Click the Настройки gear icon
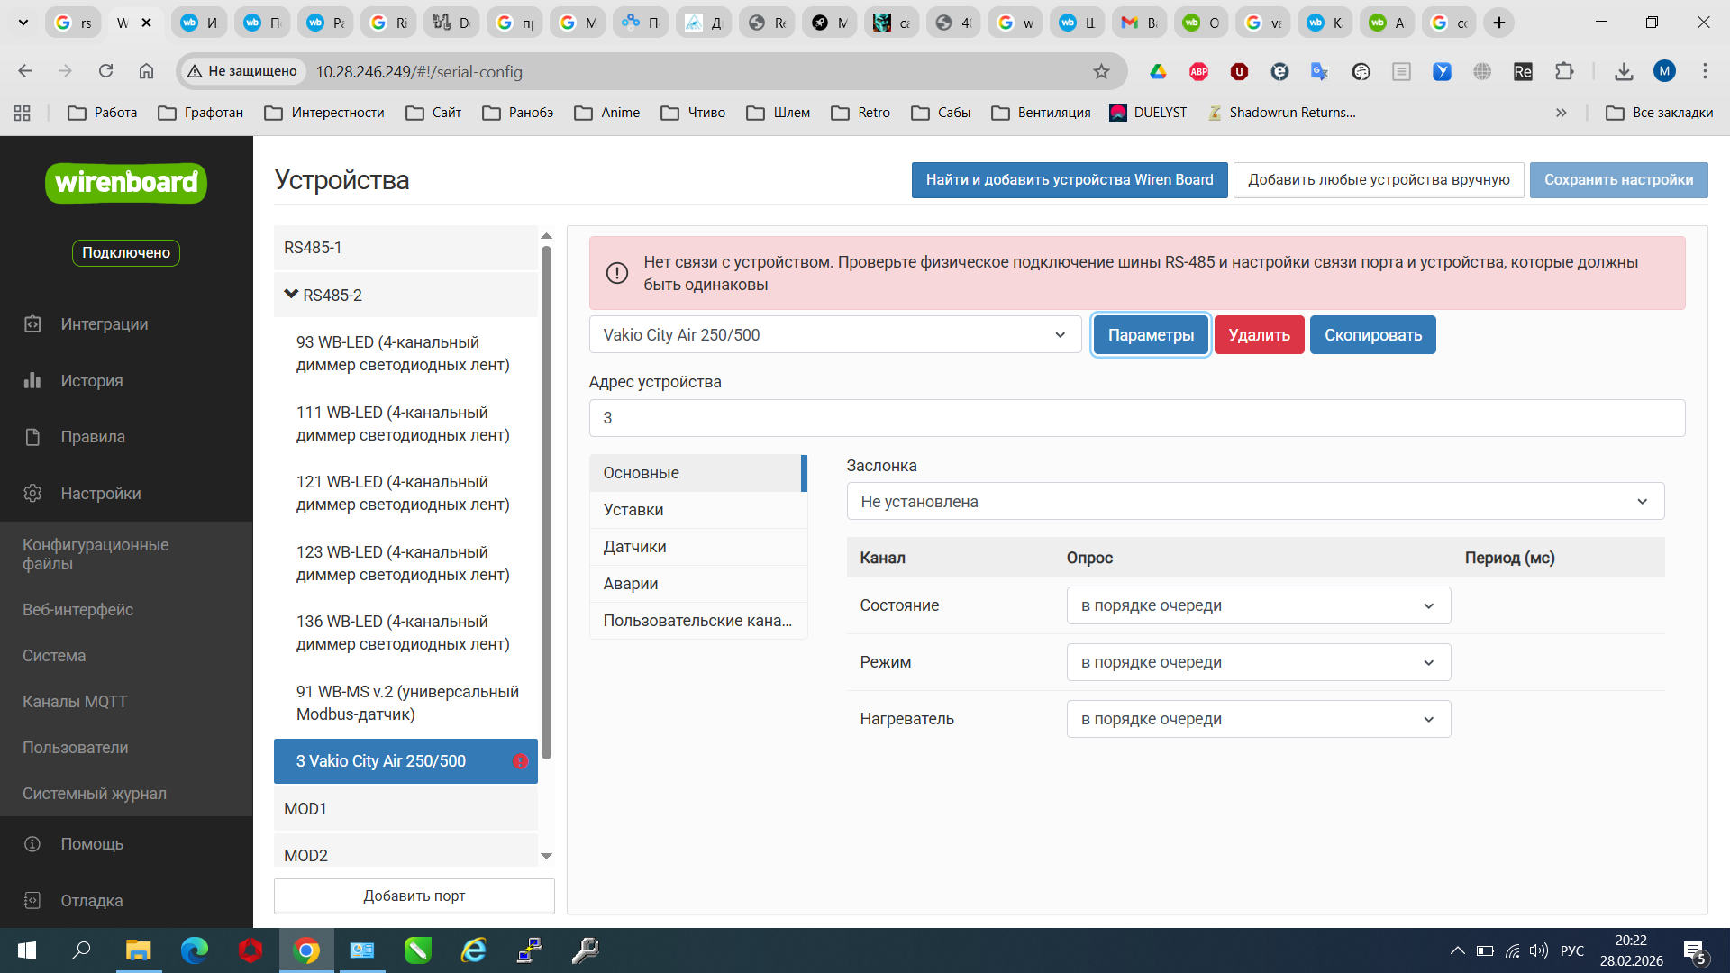This screenshot has width=1730, height=973. (32, 494)
